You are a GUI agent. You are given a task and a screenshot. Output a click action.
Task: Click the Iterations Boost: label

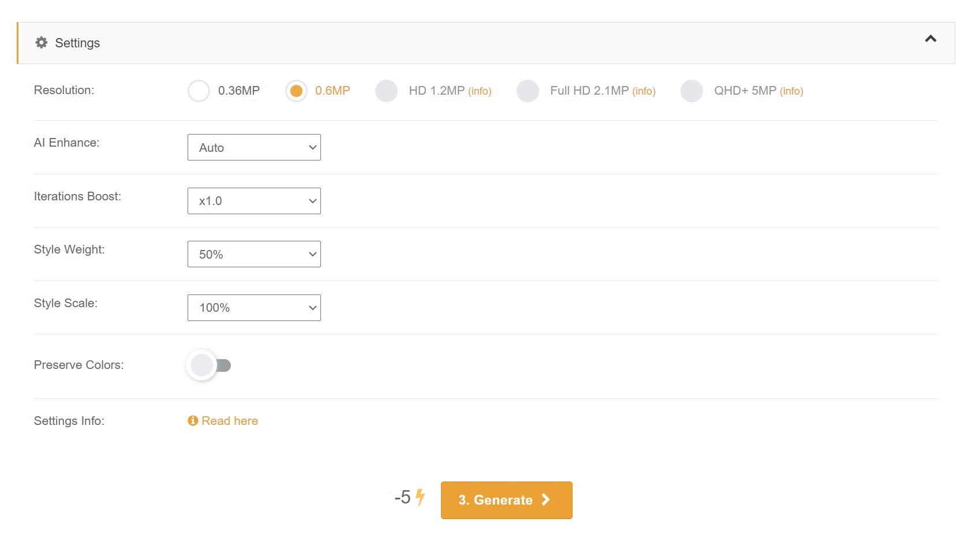[x=77, y=196]
